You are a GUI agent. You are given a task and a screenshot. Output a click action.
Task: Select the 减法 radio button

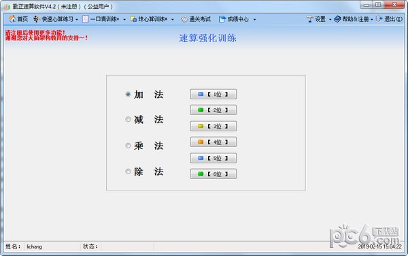coord(128,119)
